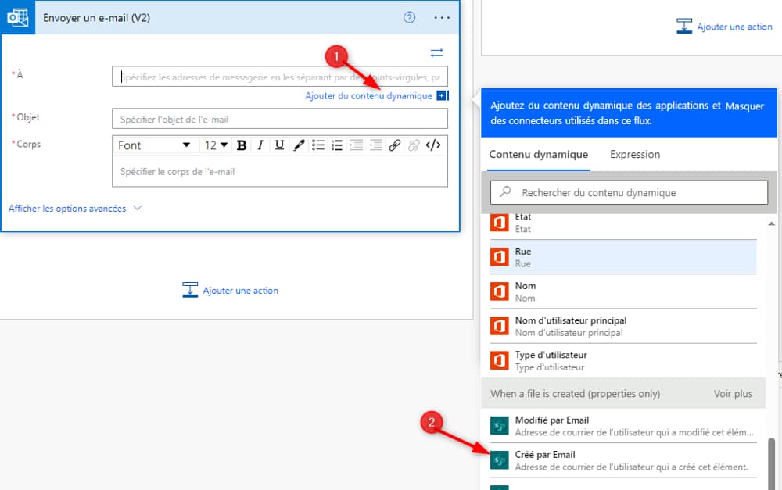This screenshot has height=490, width=782.
Task: Click Ajouter une action below the e-mail card
Action: point(240,290)
